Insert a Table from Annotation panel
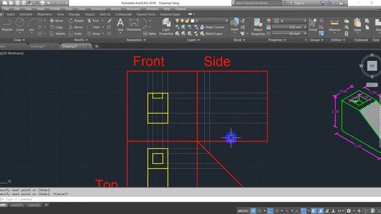Screen dimensions: 381x214 [x=149, y=34]
